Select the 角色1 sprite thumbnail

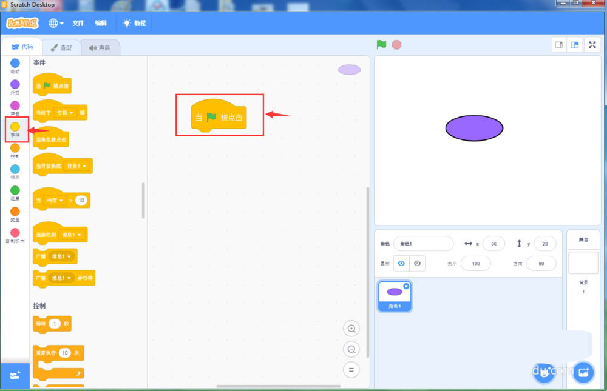point(395,296)
